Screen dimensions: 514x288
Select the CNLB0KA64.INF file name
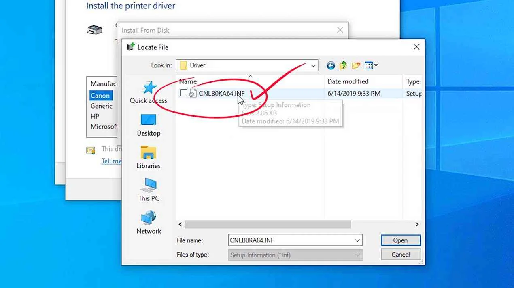click(222, 94)
